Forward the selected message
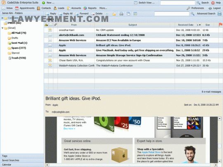The height and width of the screenshot is (167, 223). (82, 14)
